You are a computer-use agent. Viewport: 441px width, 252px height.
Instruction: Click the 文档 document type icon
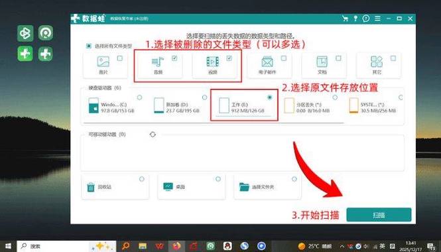[x=322, y=62]
